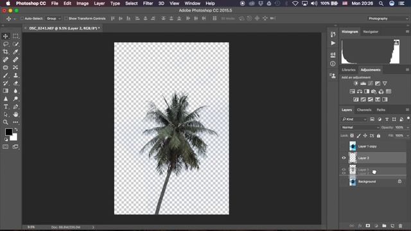Screen dimensions: 411x231
Task: Enable the Auto-Select checkbox
Action: coord(22,19)
